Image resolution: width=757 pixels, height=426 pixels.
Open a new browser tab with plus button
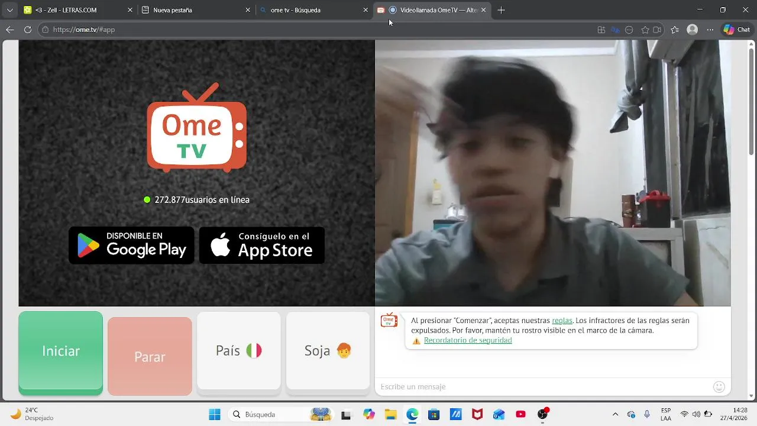click(x=502, y=10)
